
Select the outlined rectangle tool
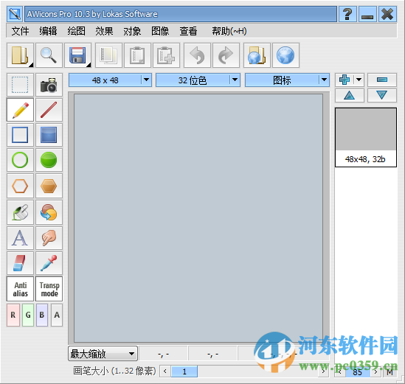[x=20, y=135]
